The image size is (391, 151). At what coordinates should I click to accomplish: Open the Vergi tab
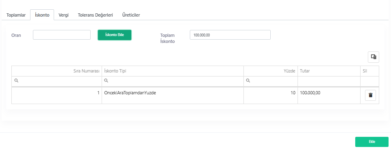tap(63, 15)
